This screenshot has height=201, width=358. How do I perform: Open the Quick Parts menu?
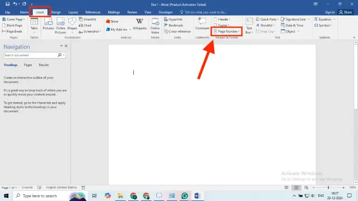point(267,19)
